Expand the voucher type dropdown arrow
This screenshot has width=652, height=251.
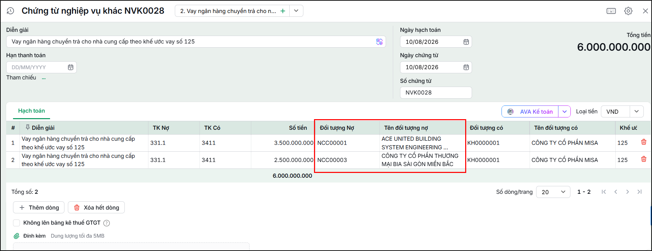(x=296, y=11)
